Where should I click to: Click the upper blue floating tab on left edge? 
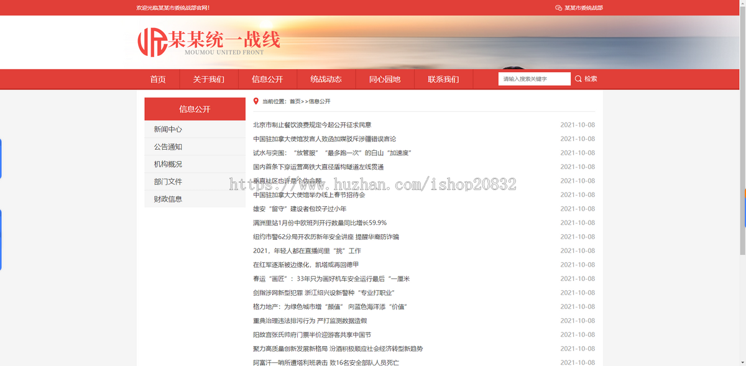click(x=1, y=158)
